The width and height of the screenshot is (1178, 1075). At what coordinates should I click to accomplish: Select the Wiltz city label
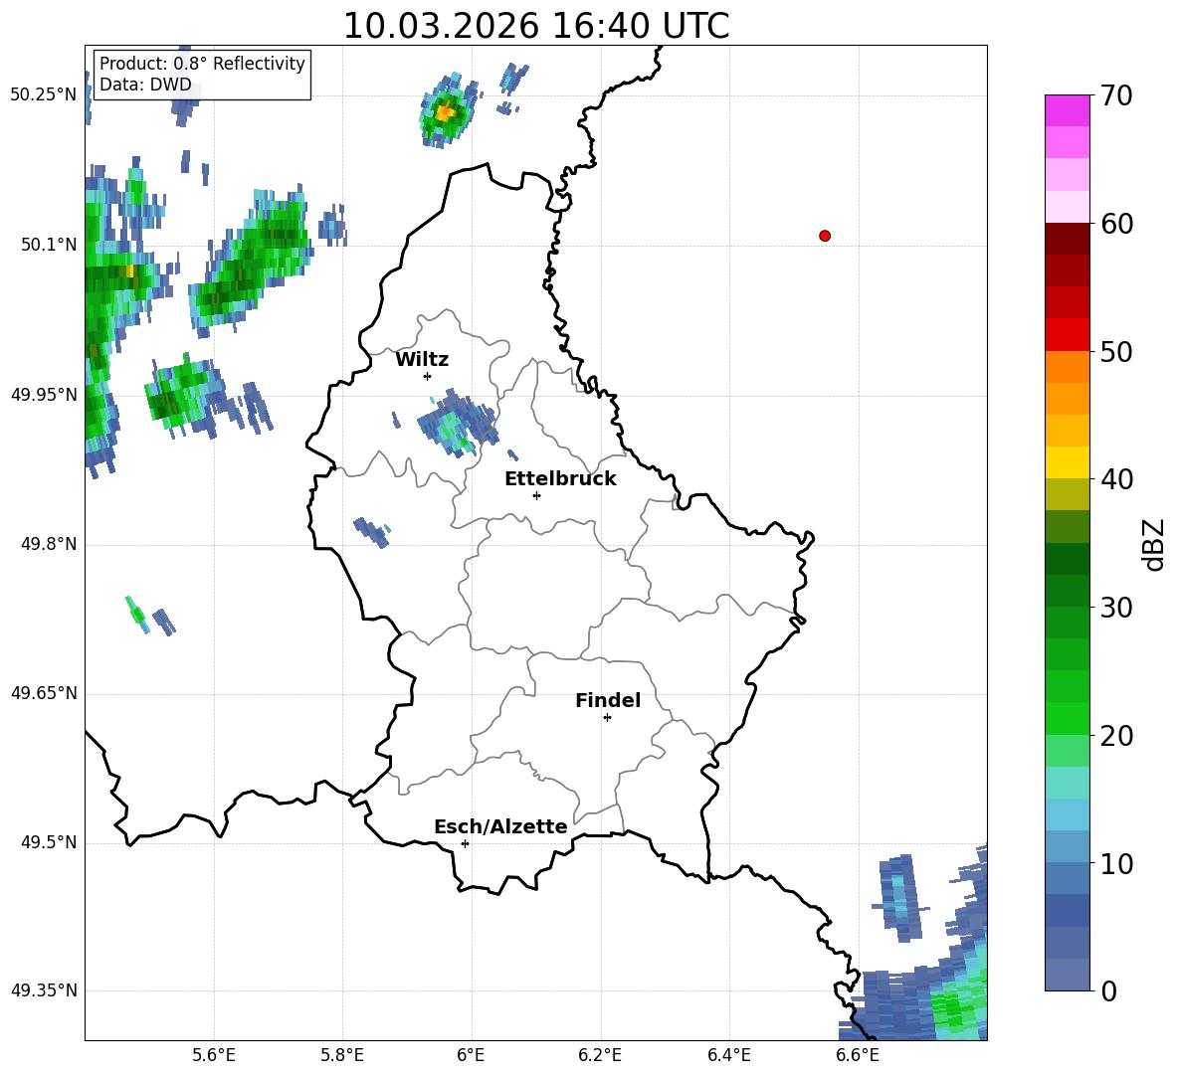(x=422, y=360)
